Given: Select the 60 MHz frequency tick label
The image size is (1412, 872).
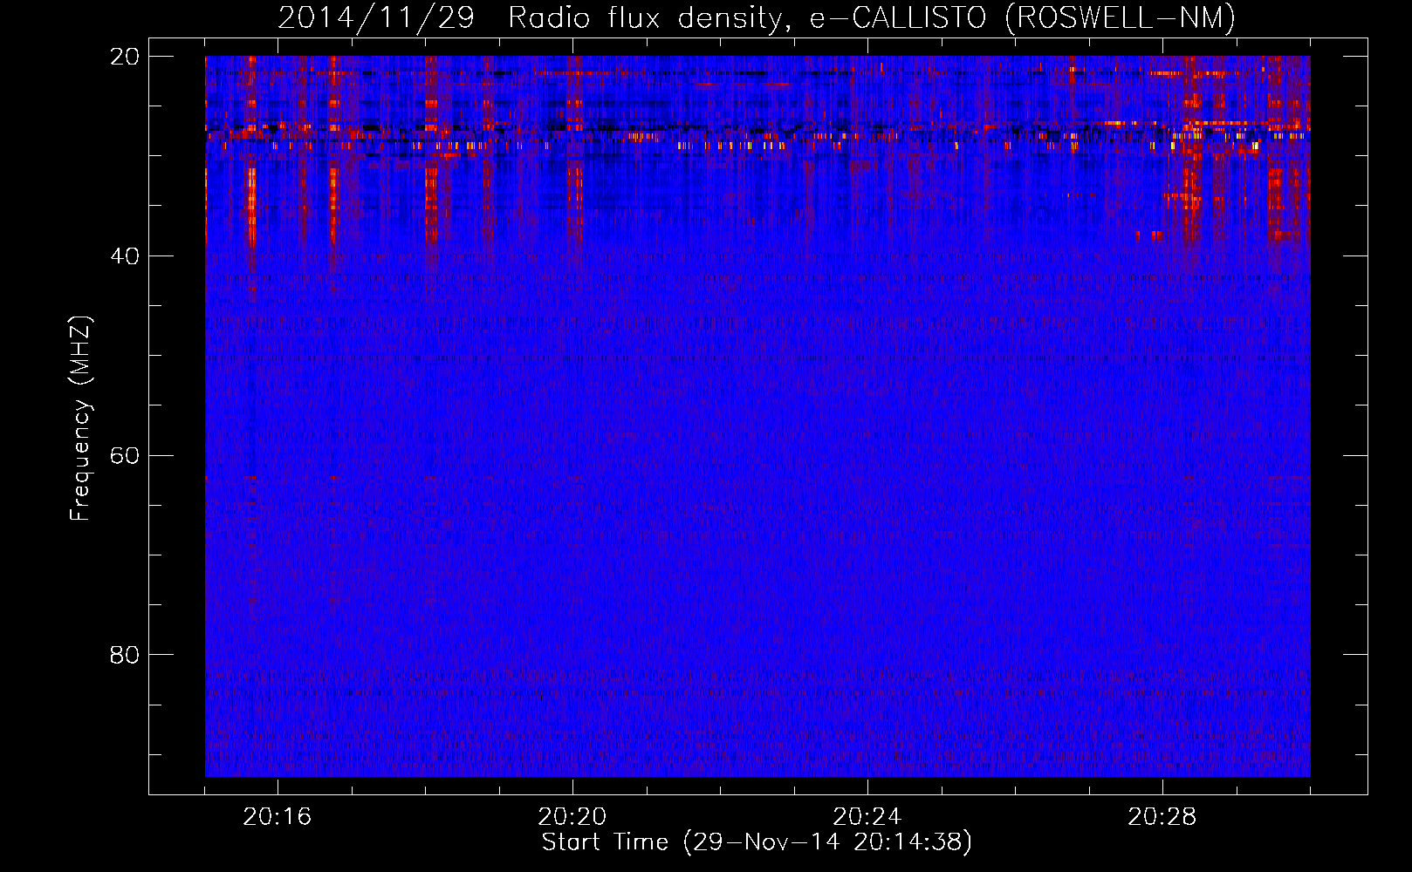Looking at the screenshot, I should 125,455.
